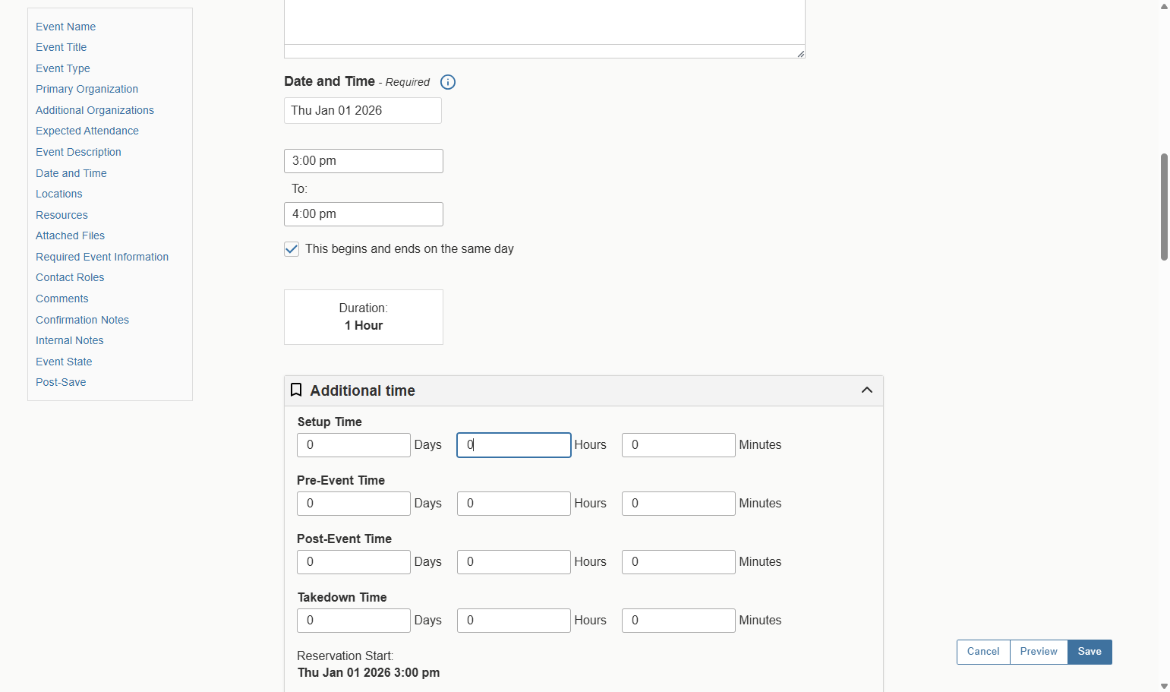The height and width of the screenshot is (692, 1170).
Task: Click the page vertical scrollbar thumb
Action: coord(1164,207)
